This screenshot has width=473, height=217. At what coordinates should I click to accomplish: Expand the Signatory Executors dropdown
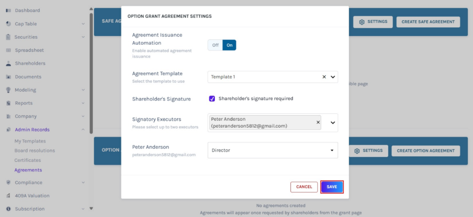332,123
